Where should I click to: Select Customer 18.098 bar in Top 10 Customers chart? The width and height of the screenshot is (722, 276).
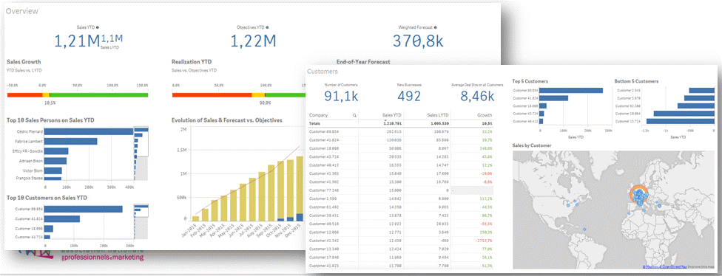[x=49, y=229]
